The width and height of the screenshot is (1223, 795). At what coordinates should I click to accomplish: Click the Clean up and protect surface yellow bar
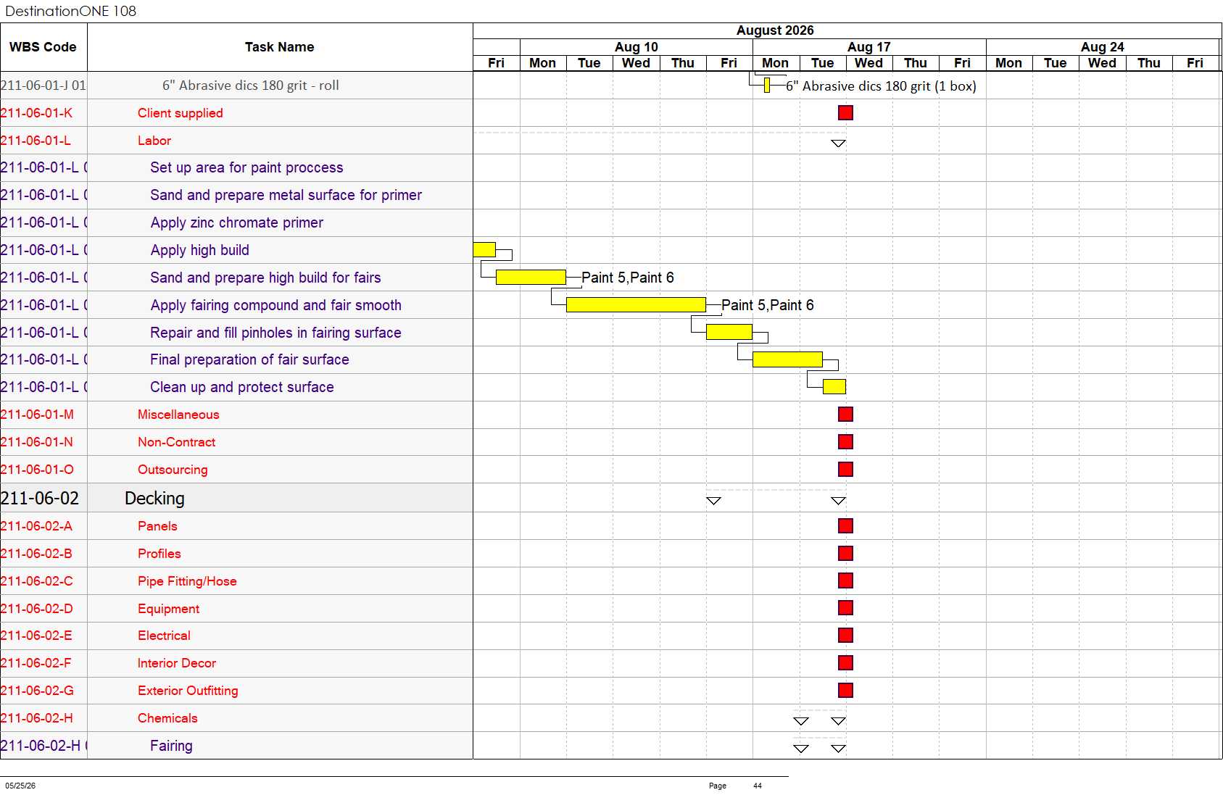[834, 387]
